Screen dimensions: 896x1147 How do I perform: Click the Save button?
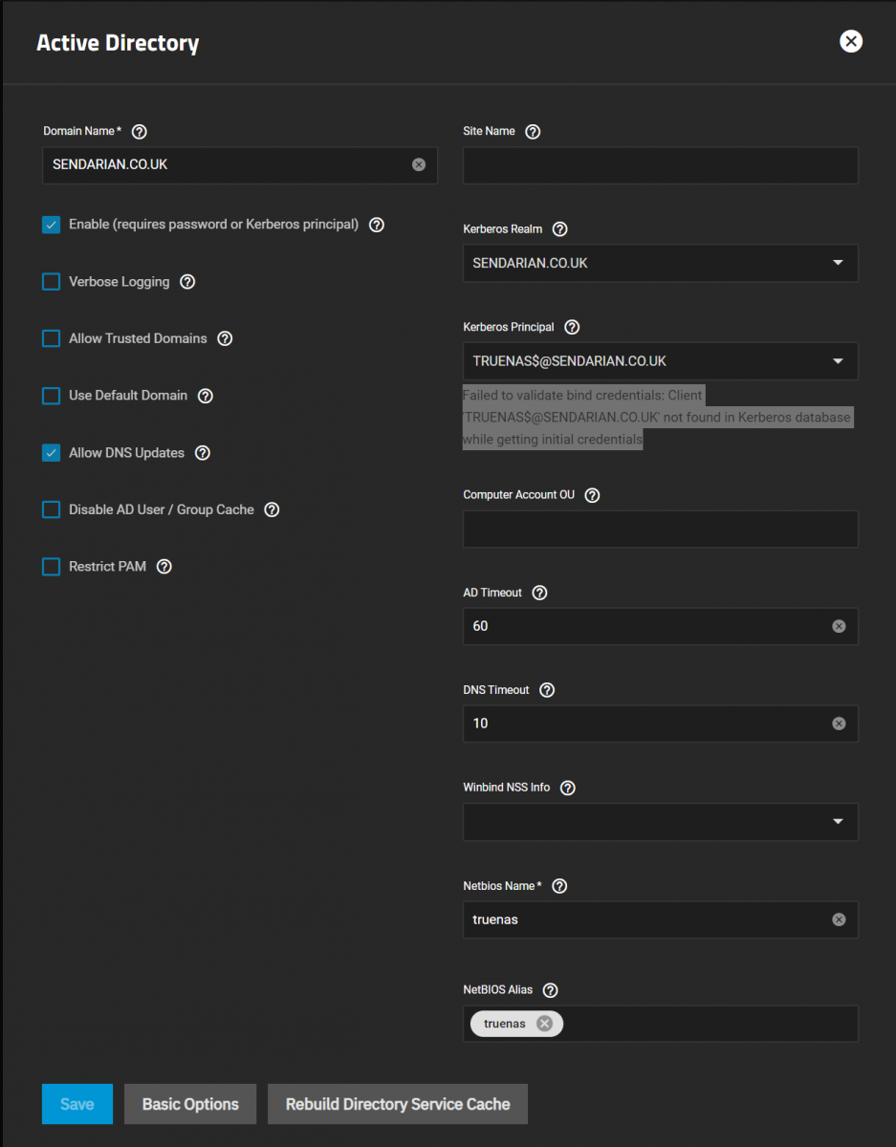pyautogui.click(x=77, y=1104)
